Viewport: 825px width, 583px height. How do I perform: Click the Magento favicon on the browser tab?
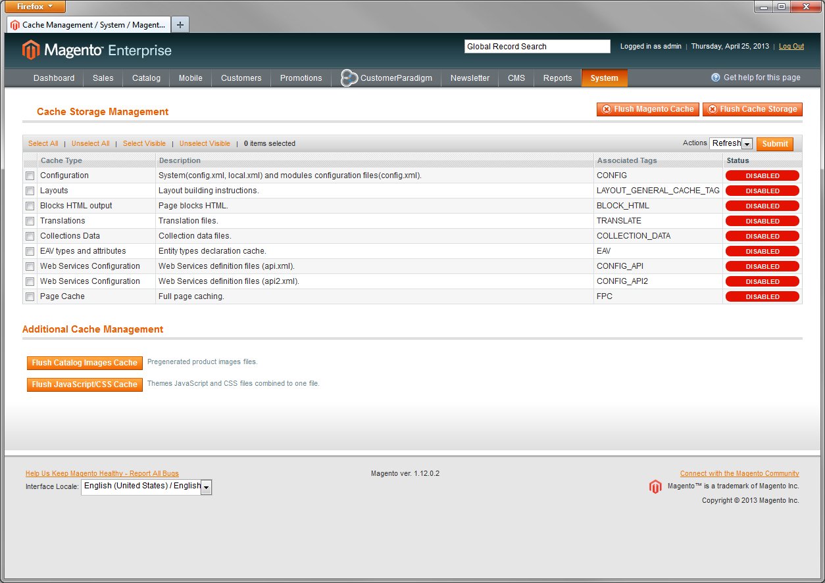pos(14,25)
